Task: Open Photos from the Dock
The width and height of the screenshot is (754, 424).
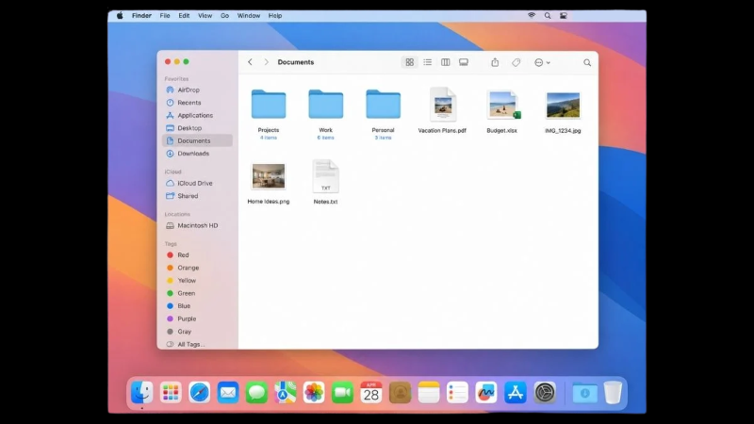Action: [x=314, y=393]
